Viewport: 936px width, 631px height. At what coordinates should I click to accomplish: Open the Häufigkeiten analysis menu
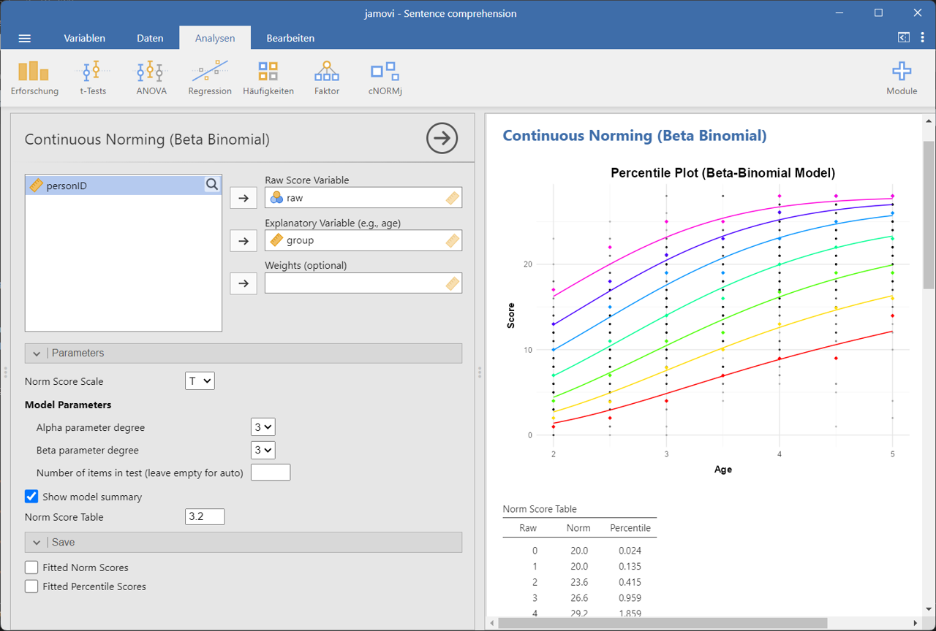click(x=268, y=78)
